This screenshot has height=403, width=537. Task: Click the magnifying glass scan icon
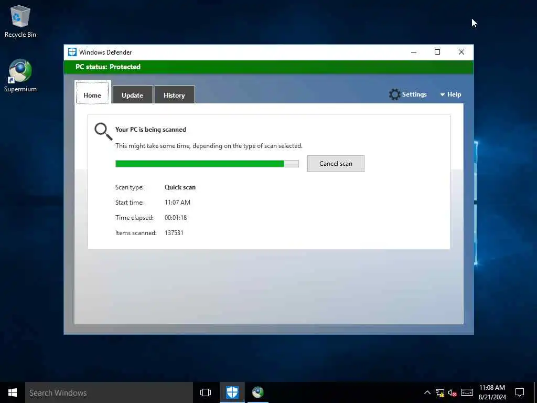coord(103,132)
